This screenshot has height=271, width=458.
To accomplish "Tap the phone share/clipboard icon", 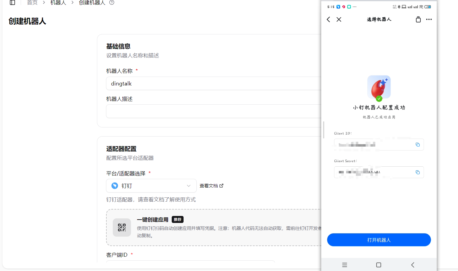I will pyautogui.click(x=418, y=19).
